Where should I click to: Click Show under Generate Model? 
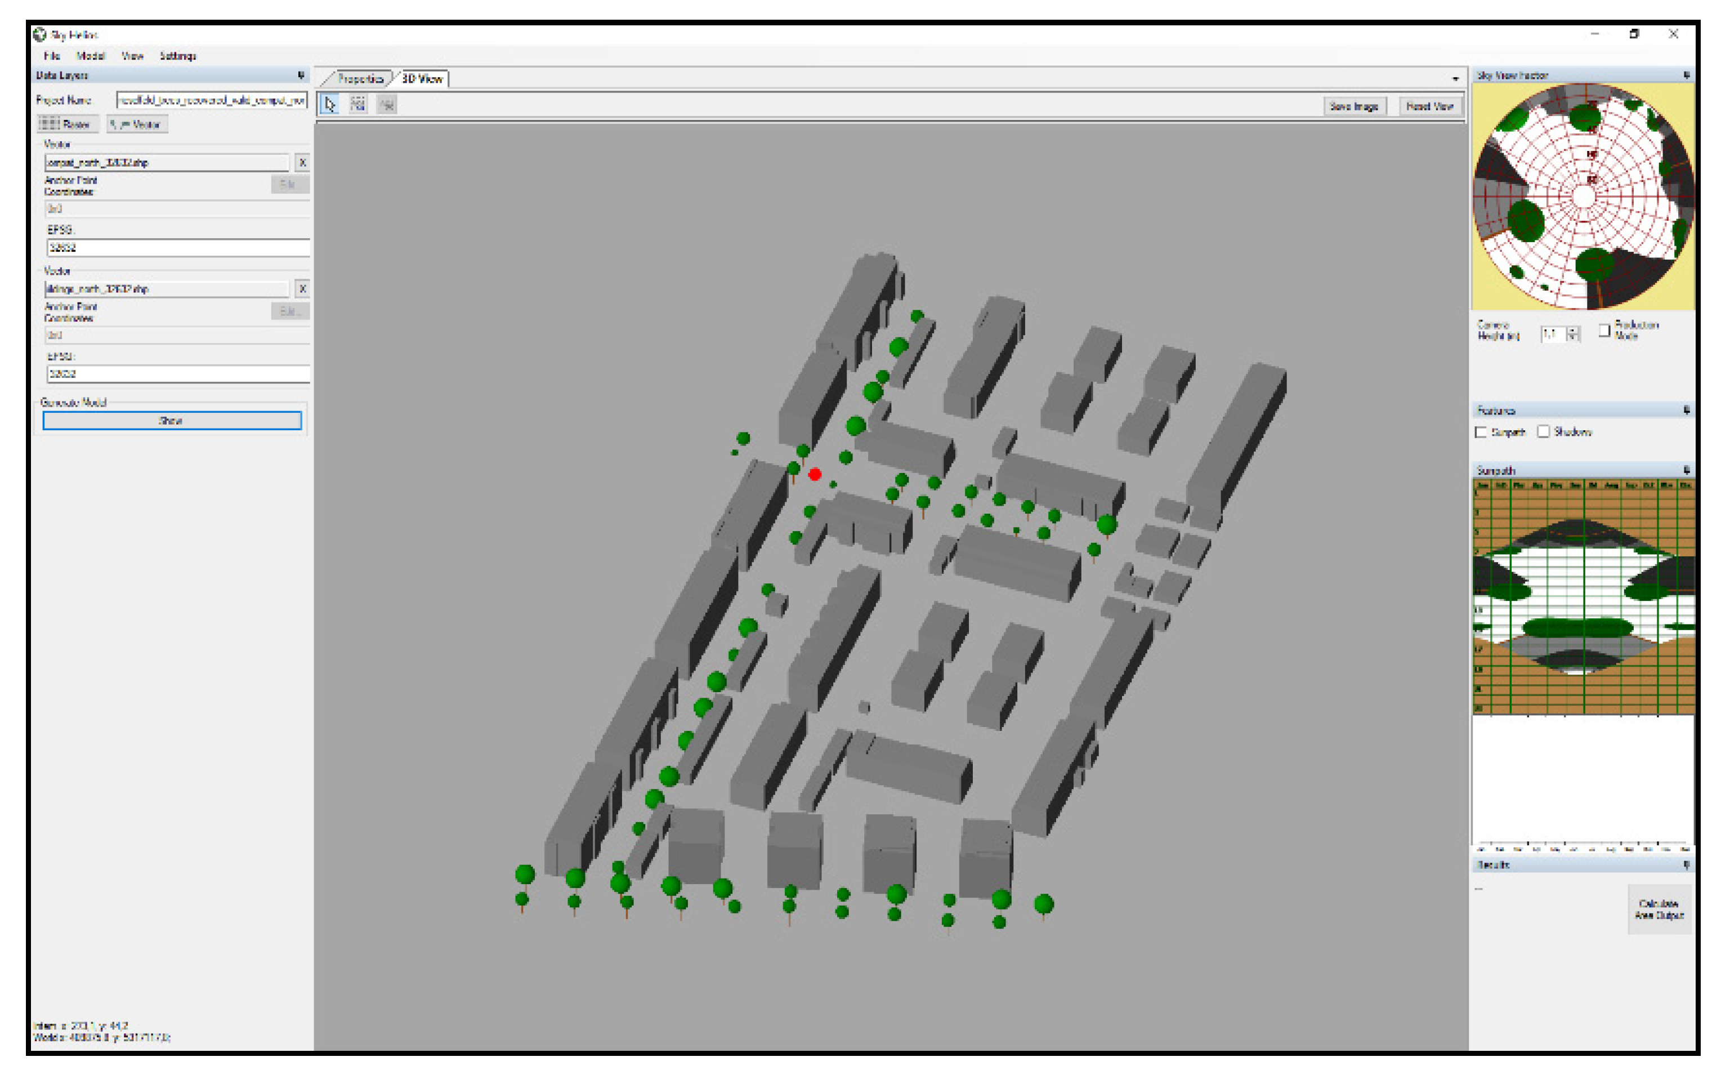pyautogui.click(x=172, y=420)
